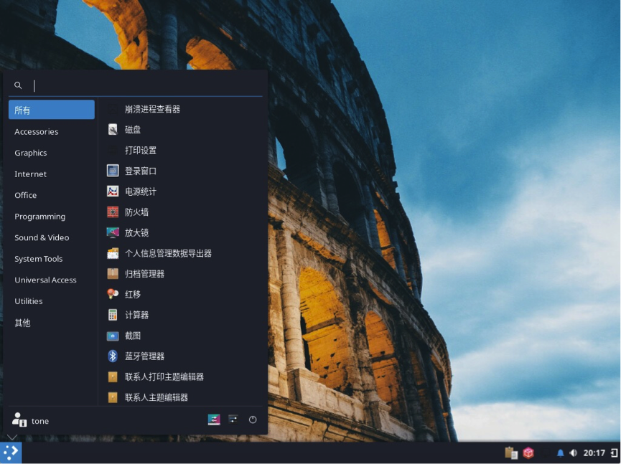This screenshot has height=464, width=621.
Task: Click the logout icon at taskbar end
Action: [x=615, y=453]
